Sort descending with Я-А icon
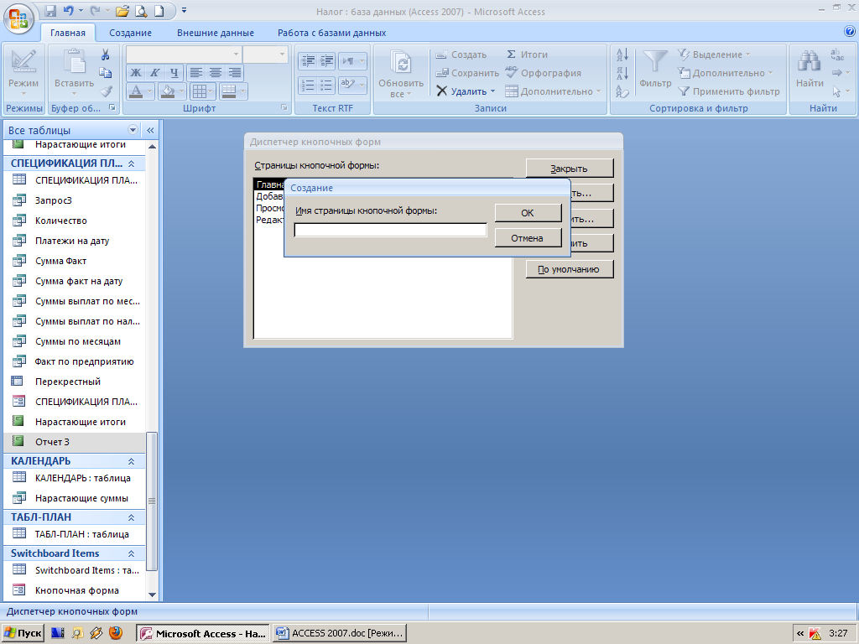The height and width of the screenshot is (644, 859). click(x=622, y=73)
